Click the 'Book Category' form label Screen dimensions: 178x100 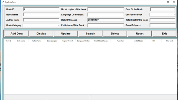point(14,25)
